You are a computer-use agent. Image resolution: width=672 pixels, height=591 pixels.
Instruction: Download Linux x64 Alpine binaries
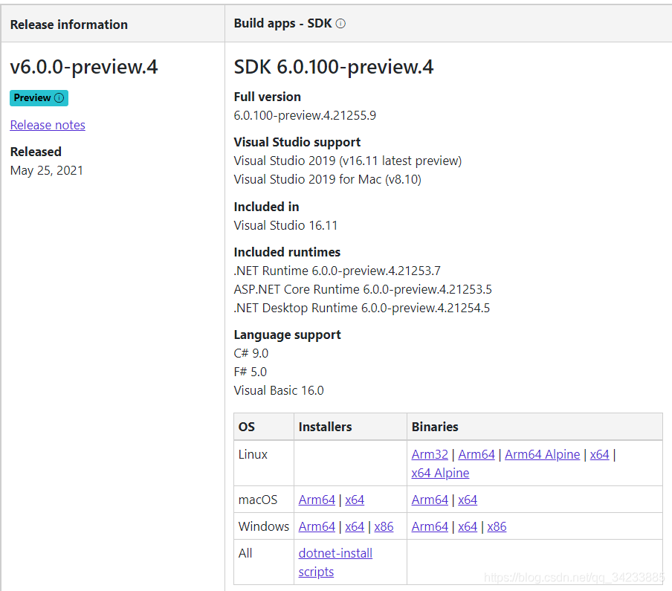[440, 473]
